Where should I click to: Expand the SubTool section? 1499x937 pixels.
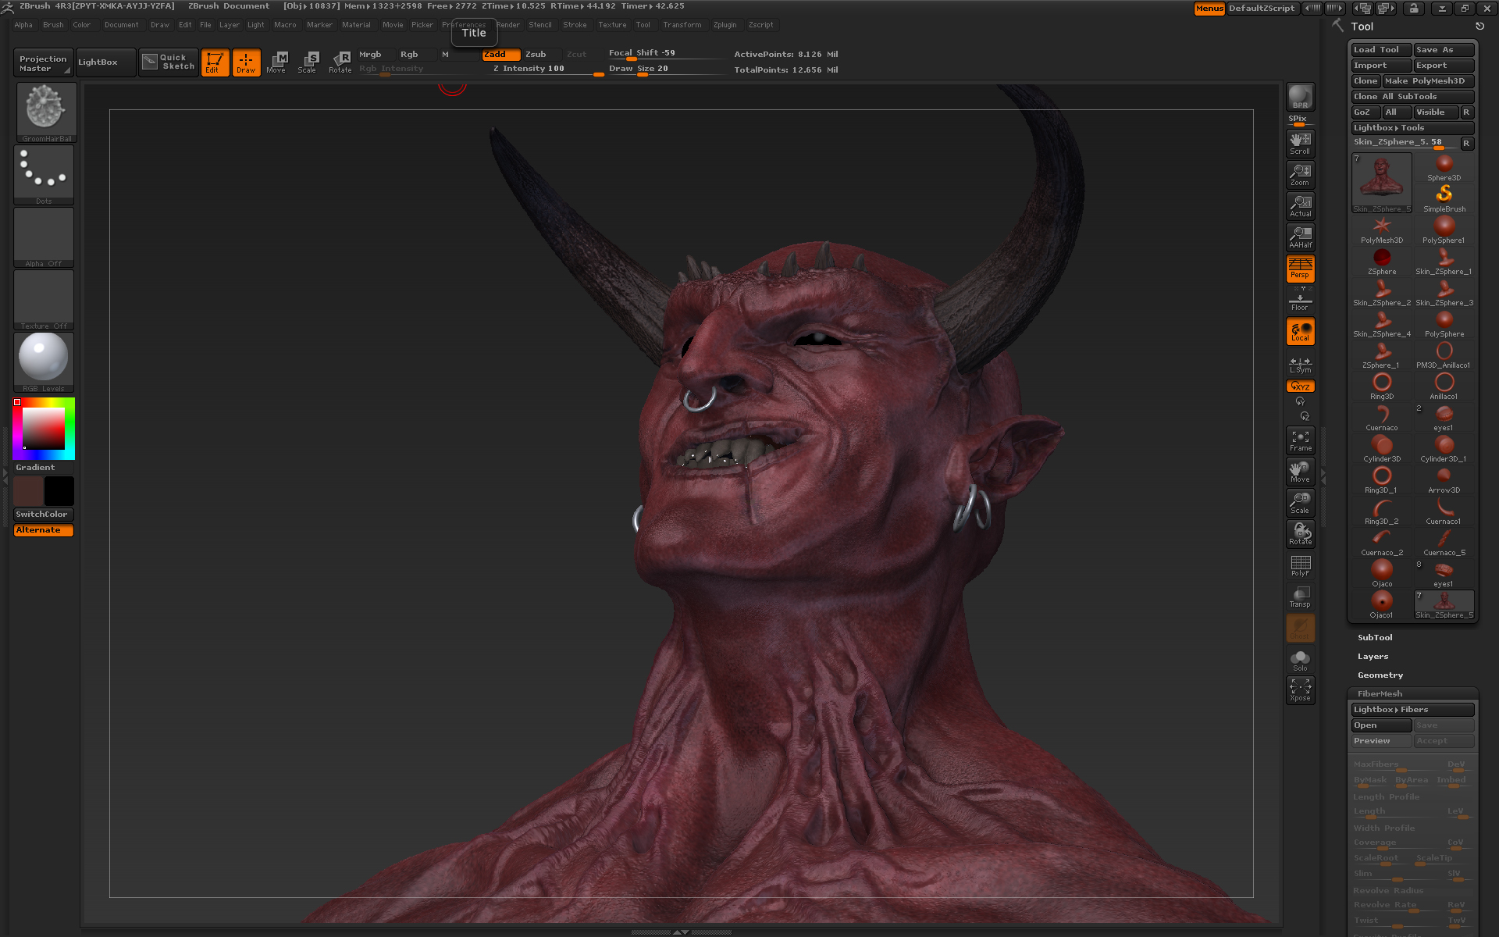tap(1375, 638)
